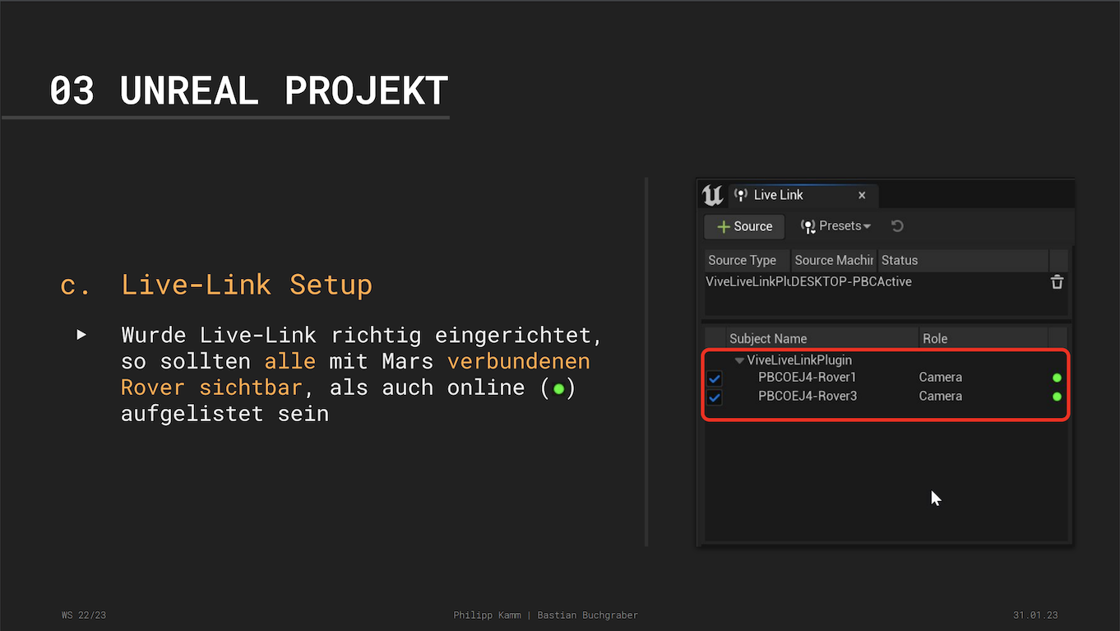Click the Role column header
Viewport: 1120px width, 631px height.
click(935, 339)
